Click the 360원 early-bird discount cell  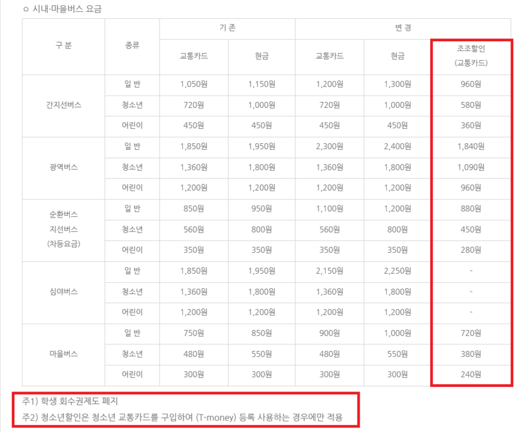(x=471, y=125)
